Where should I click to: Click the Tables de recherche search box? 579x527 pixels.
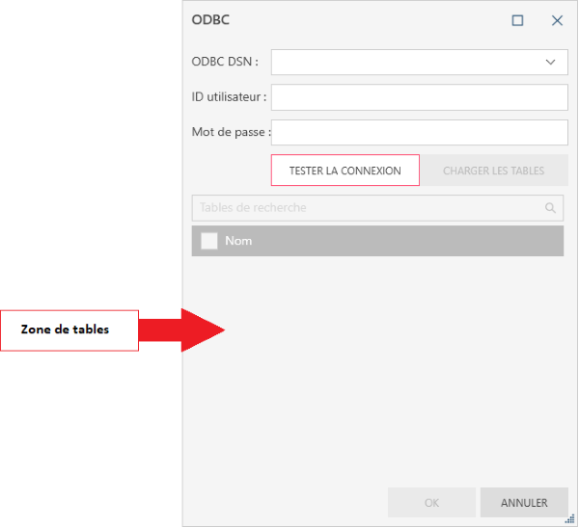[x=367, y=208]
